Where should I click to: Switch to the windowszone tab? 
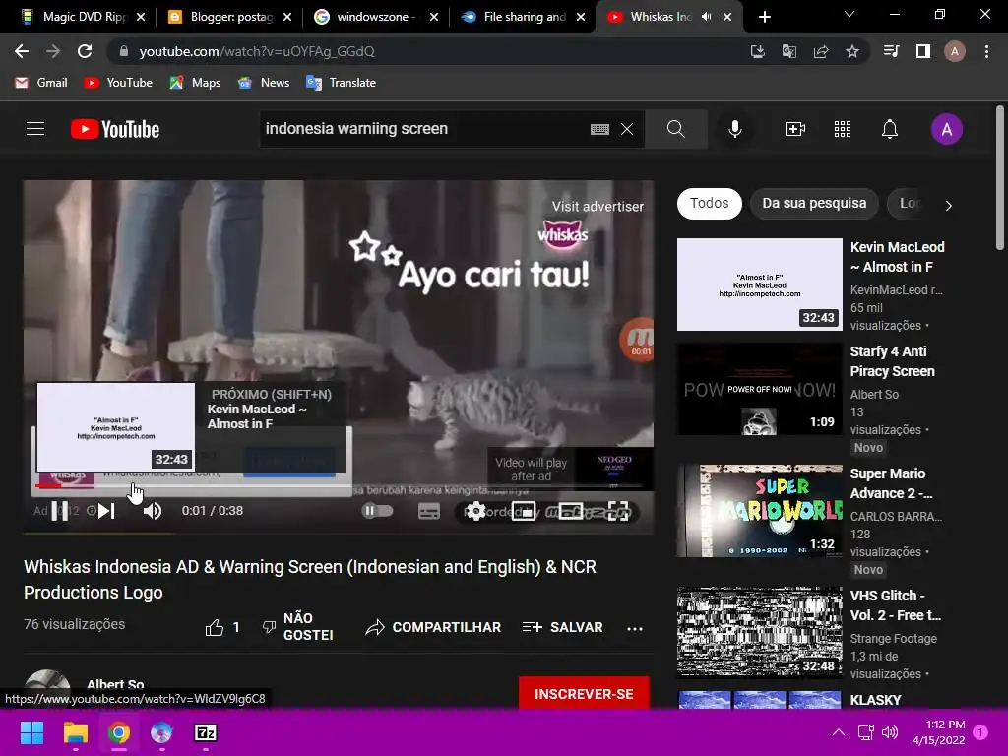[x=375, y=17]
